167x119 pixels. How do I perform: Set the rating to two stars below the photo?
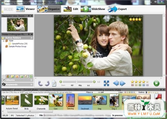coord(136,81)
